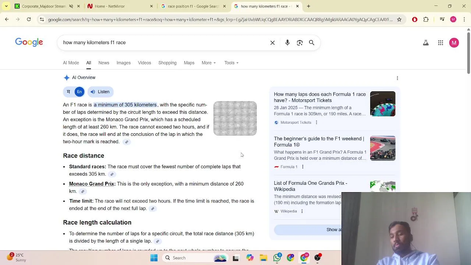Image resolution: width=471 pixels, height=265 pixels.
Task: Open AI Overview three-dot options menu
Action: [397, 78]
